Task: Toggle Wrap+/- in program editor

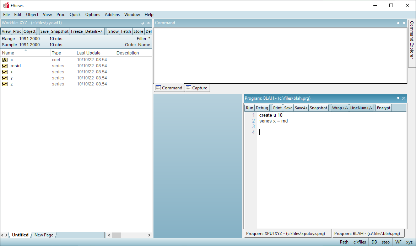Action: click(x=340, y=108)
